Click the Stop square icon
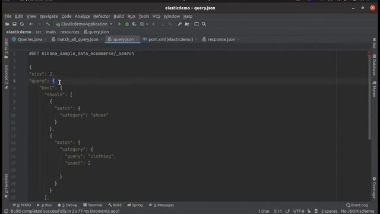The width and height of the screenshot is (380, 214). pos(153,24)
